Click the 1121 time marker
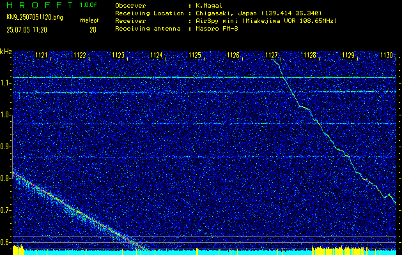The image size is (402, 255). pyautogui.click(x=41, y=55)
